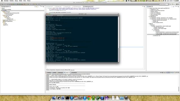The height and width of the screenshot is (101, 180).
Task: Open the Trash in the dock
Action: pyautogui.click(x=126, y=98)
